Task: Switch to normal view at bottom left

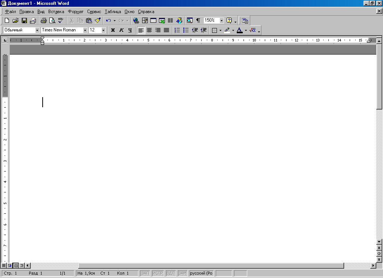Action: 4,265
